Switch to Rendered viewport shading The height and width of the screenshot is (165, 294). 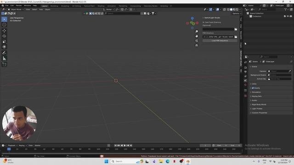click(x=237, y=9)
